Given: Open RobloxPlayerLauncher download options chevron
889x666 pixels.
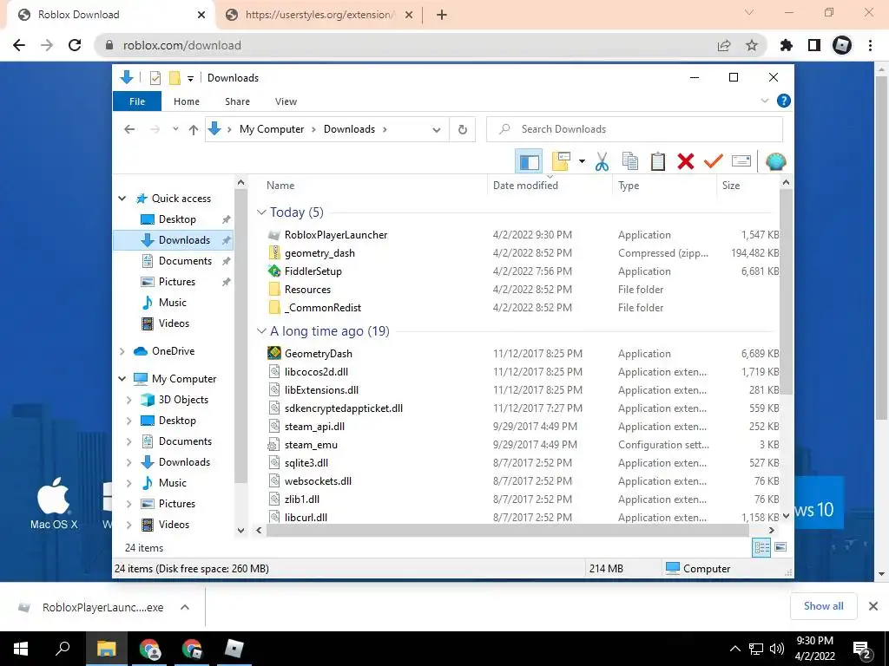Looking at the screenshot, I should pos(185,607).
